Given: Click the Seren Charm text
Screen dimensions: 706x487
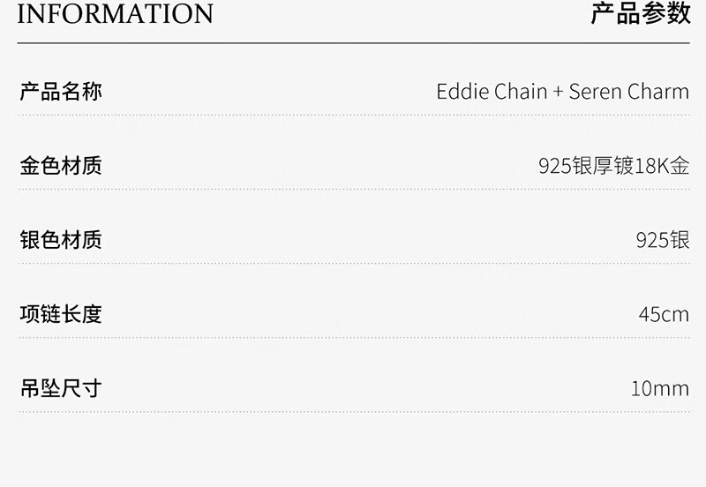Looking at the screenshot, I should [628, 92].
